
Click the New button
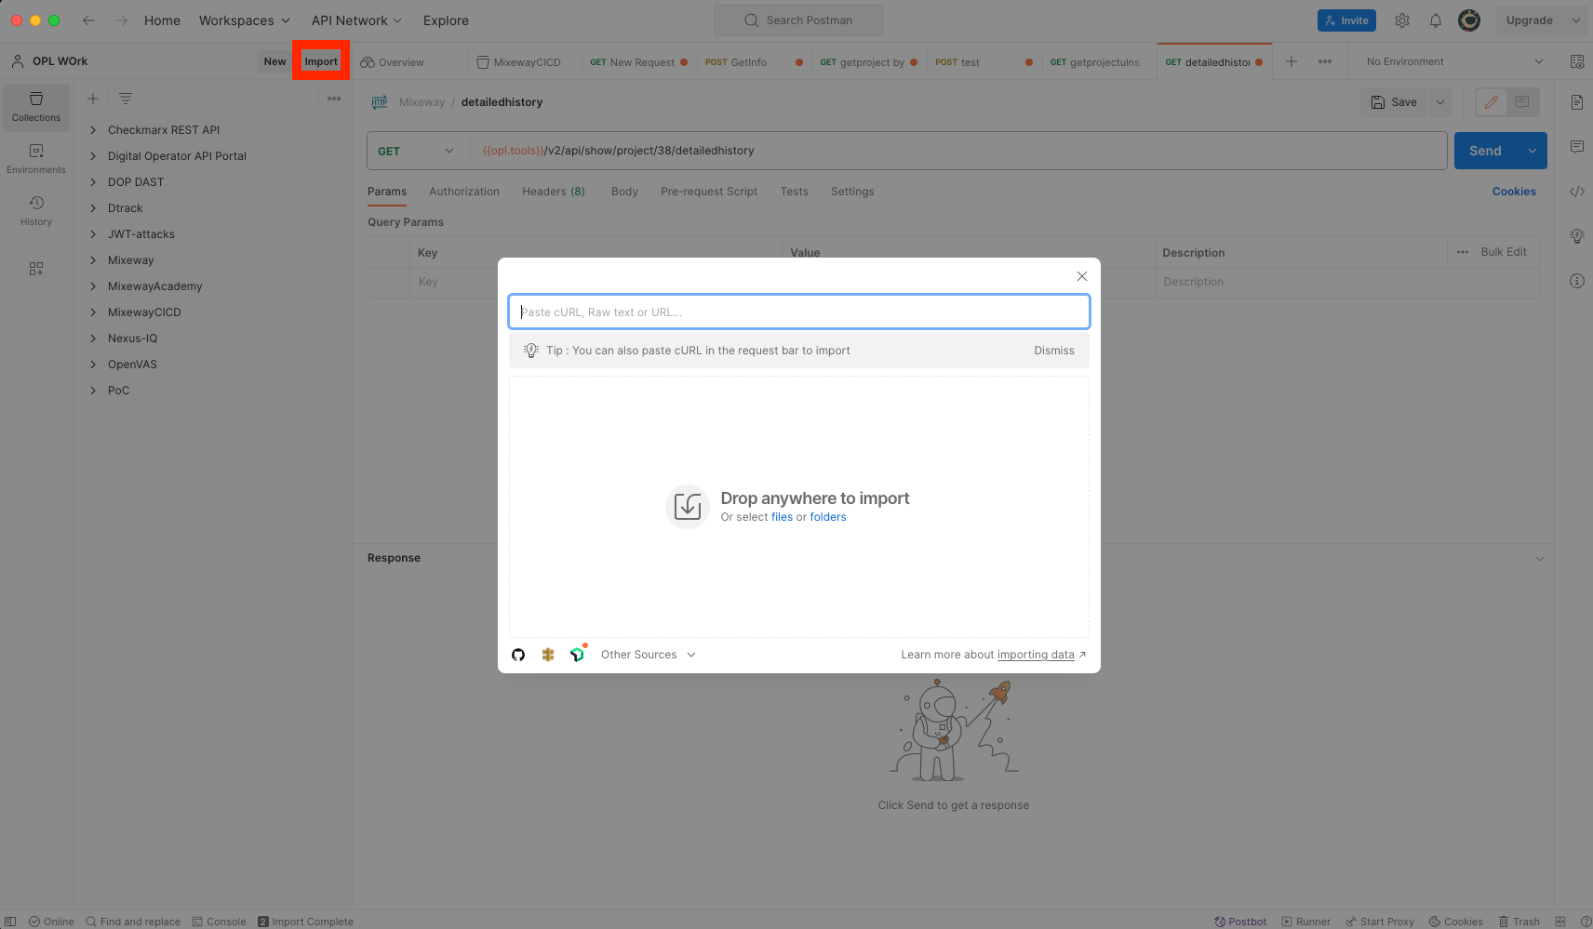pos(274,61)
